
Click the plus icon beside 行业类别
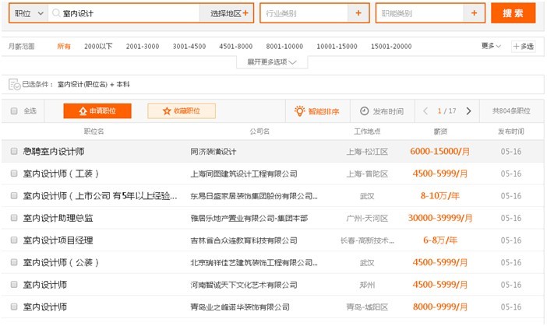click(x=358, y=13)
